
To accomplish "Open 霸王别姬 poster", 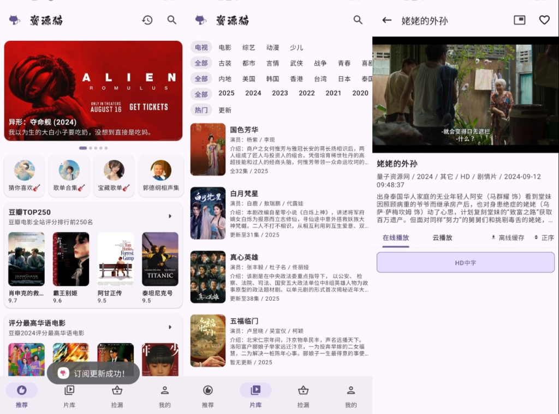I will (71, 259).
